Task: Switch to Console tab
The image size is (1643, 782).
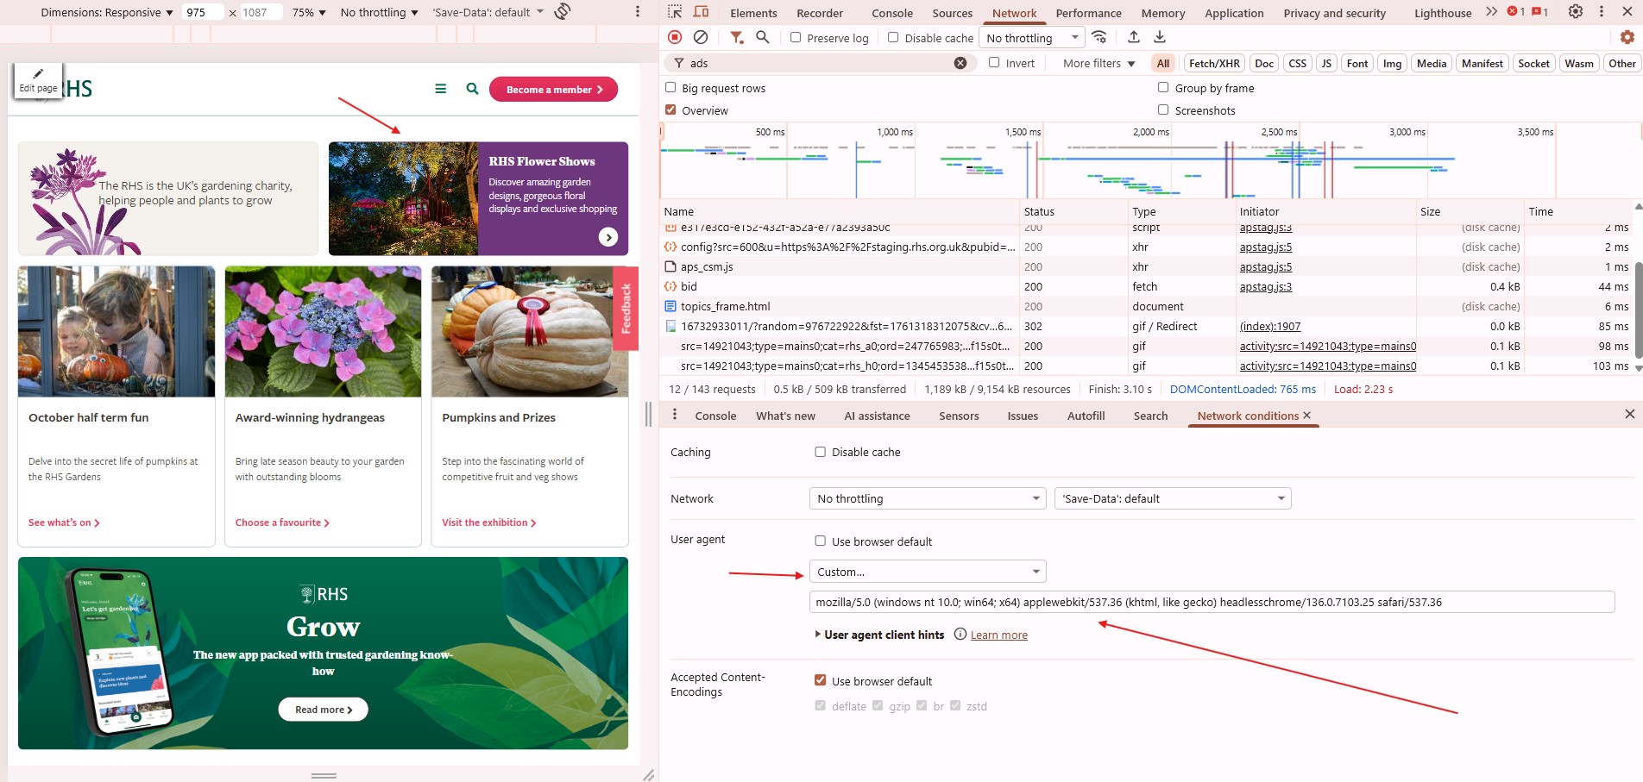Action: click(x=892, y=13)
